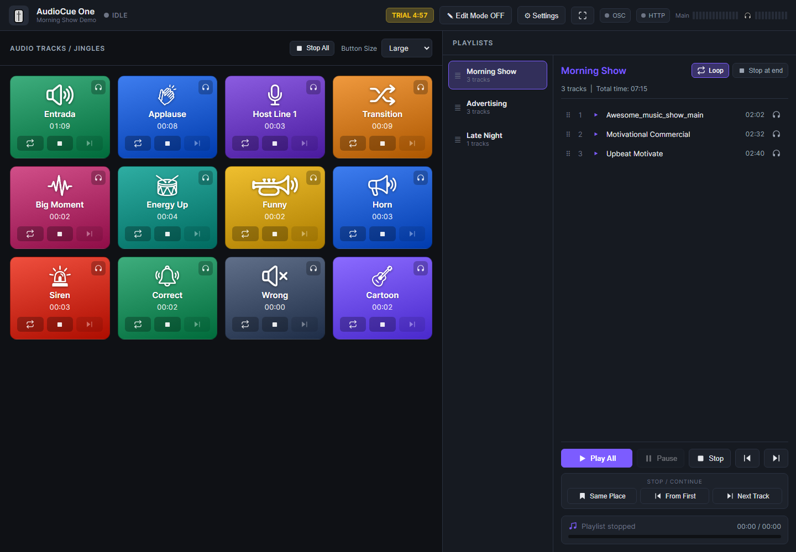Preview Big Moment with its headphone icon
The image size is (796, 552).
pyautogui.click(x=98, y=178)
